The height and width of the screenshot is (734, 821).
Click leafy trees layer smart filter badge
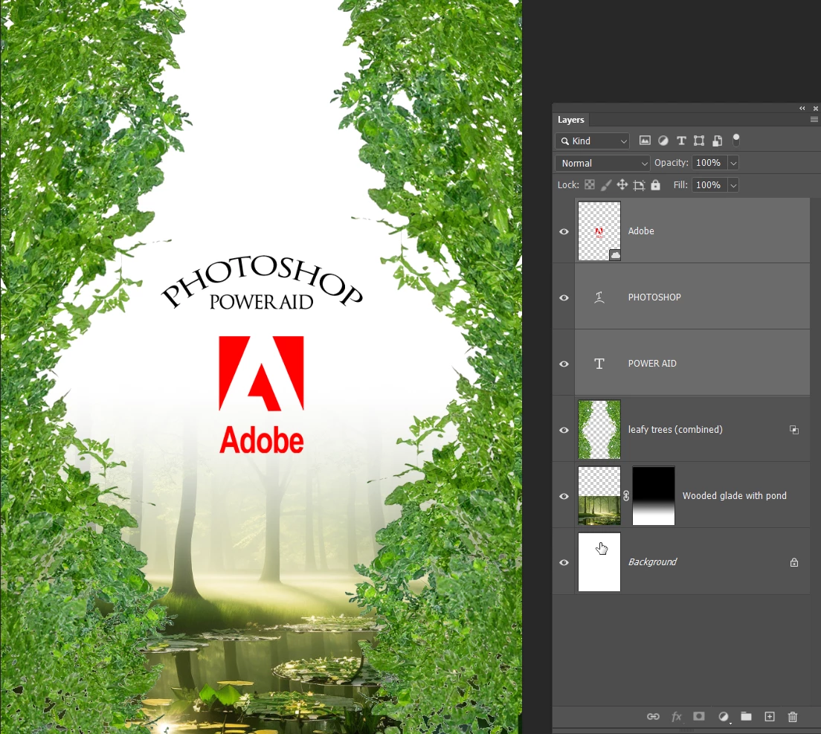pos(794,430)
